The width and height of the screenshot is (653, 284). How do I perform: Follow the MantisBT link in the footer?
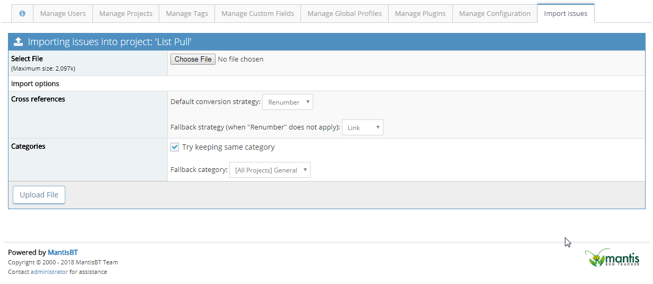click(63, 253)
